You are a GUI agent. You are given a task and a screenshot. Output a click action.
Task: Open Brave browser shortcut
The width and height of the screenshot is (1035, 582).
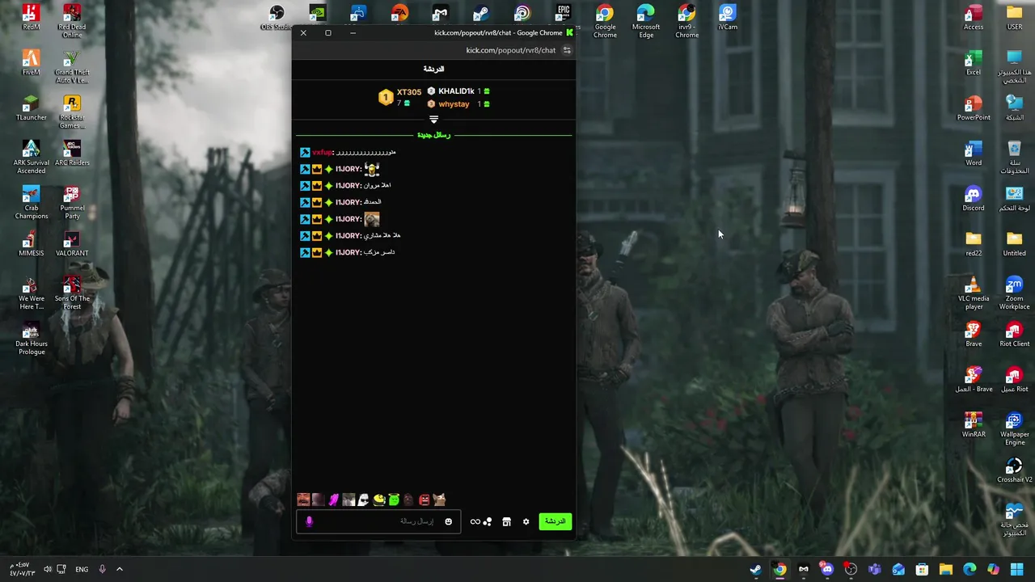pyautogui.click(x=974, y=335)
